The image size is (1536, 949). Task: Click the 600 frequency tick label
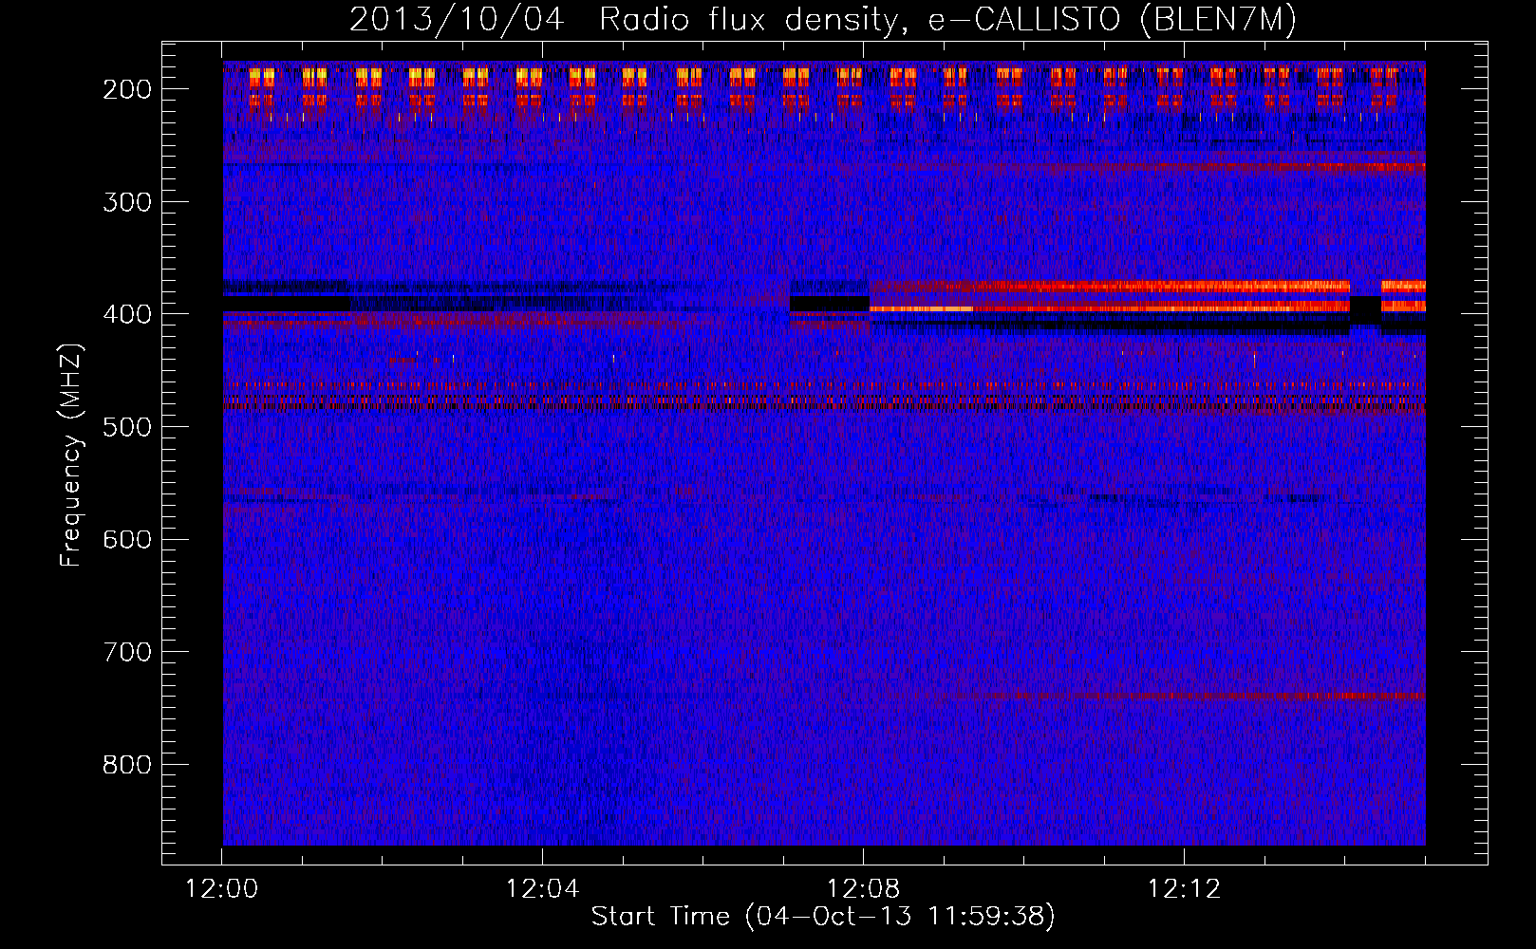point(126,539)
